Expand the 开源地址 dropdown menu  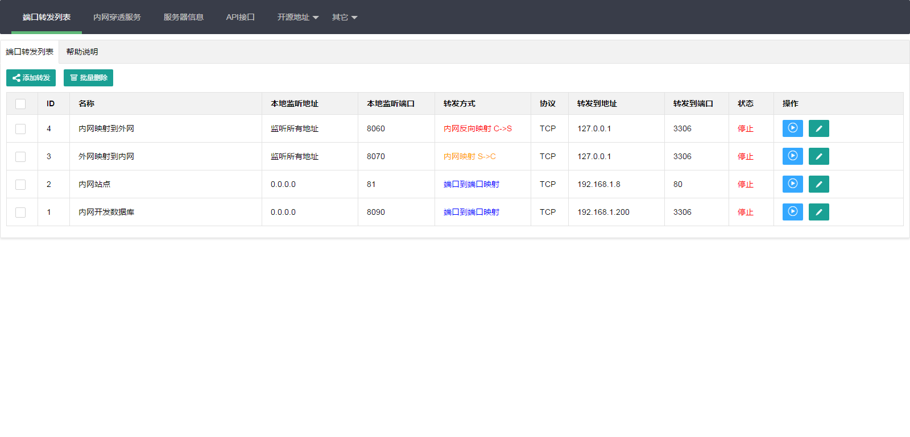(x=297, y=17)
